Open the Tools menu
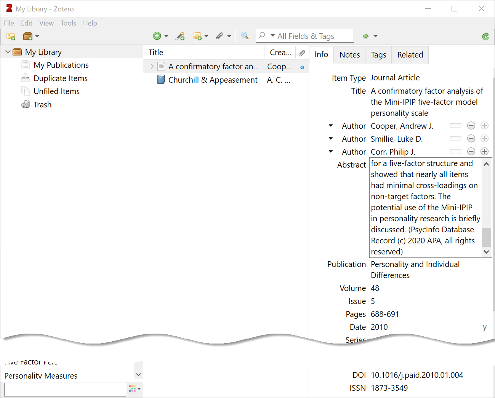The image size is (495, 398). tap(68, 23)
